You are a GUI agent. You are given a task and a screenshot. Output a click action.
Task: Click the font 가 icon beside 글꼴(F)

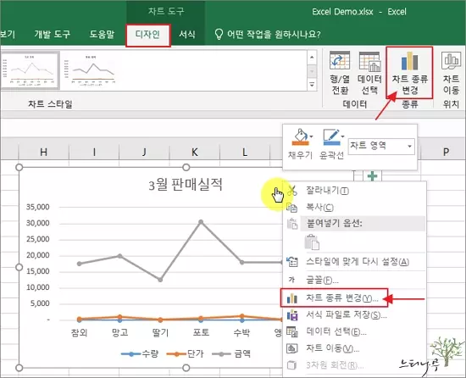coord(291,280)
